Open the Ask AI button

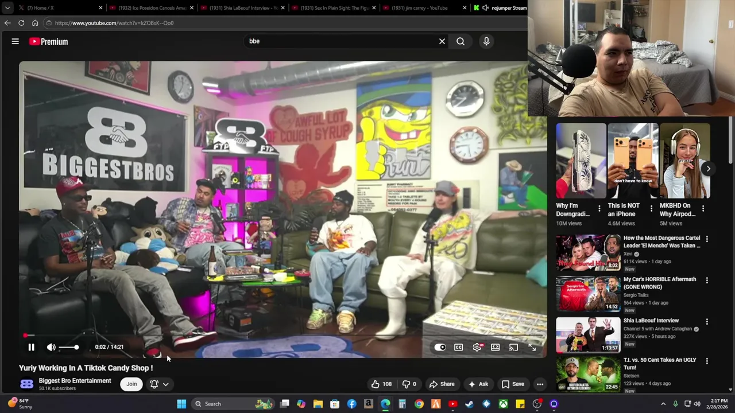pos(478,384)
